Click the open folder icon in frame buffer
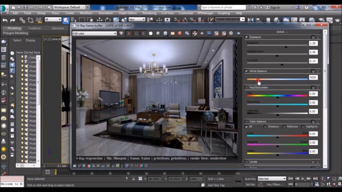This screenshot has height=192, width=342. pos(173,33)
